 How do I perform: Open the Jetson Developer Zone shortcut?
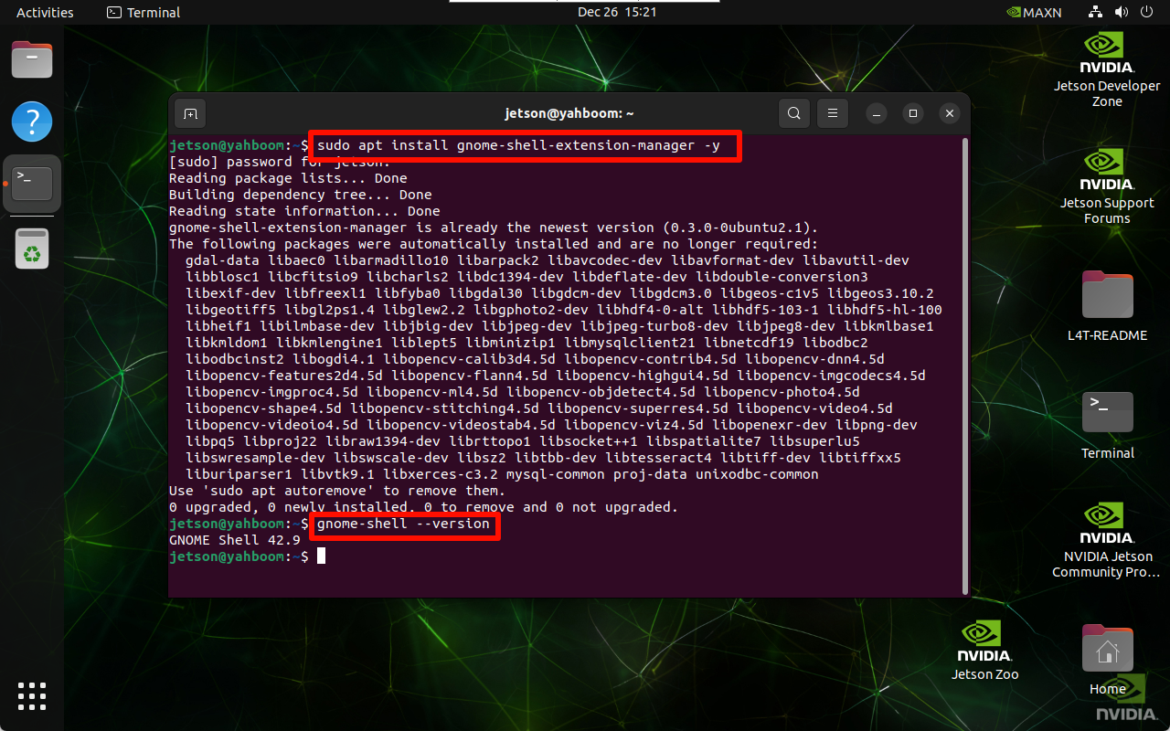(x=1106, y=55)
